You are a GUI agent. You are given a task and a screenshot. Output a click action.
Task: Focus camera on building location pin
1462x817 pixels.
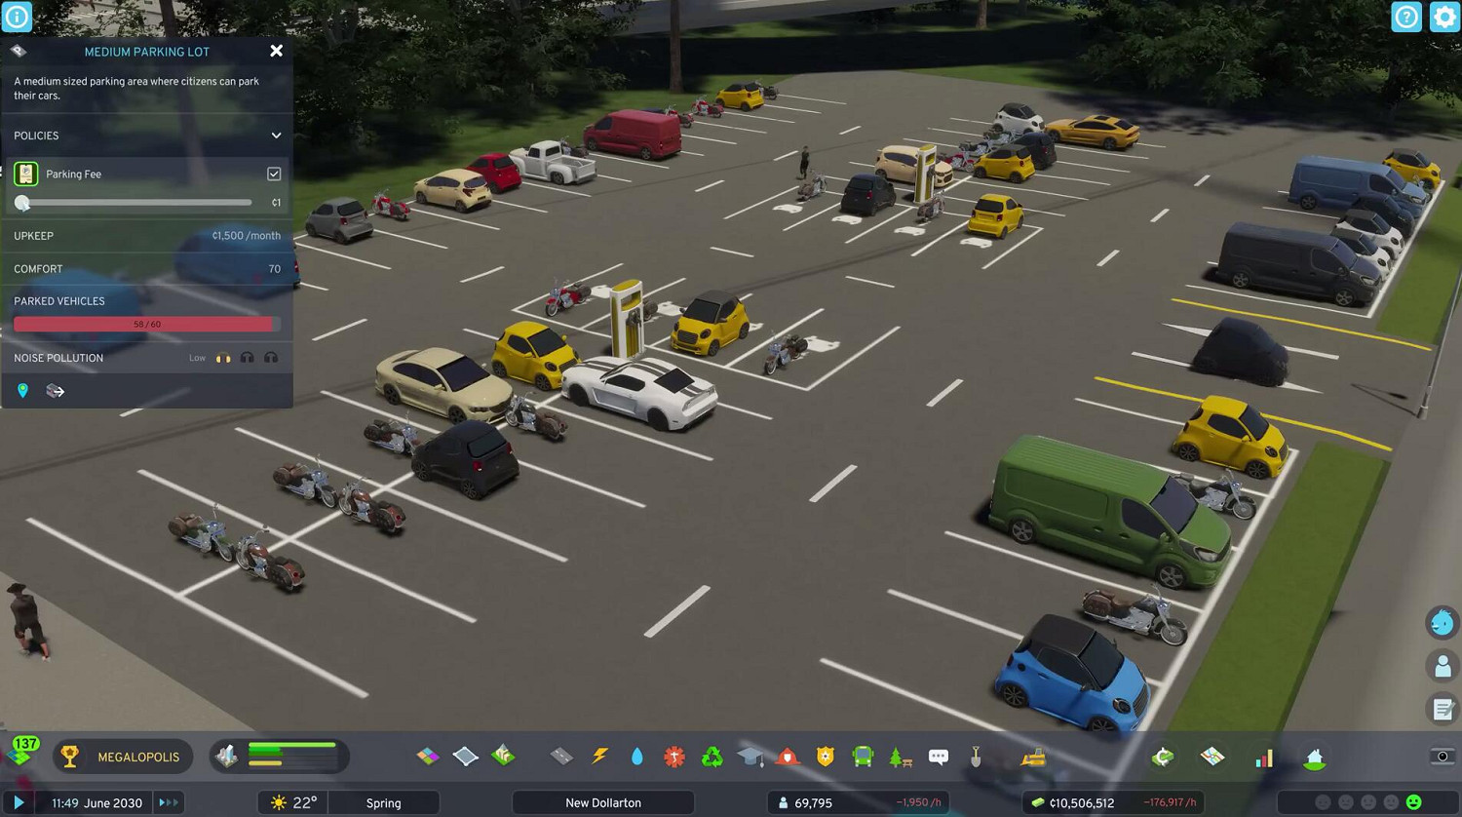click(23, 391)
